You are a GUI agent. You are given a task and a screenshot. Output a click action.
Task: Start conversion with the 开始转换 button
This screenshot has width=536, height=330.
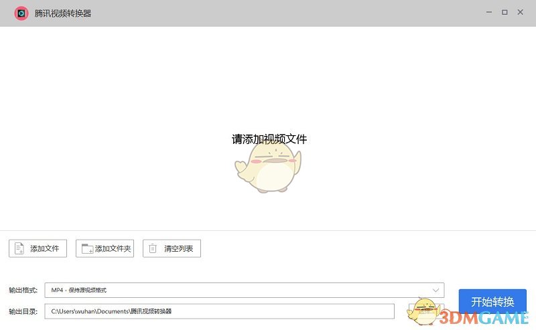pyautogui.click(x=492, y=301)
